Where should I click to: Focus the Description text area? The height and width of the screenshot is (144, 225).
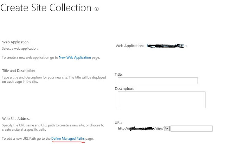point(161,99)
